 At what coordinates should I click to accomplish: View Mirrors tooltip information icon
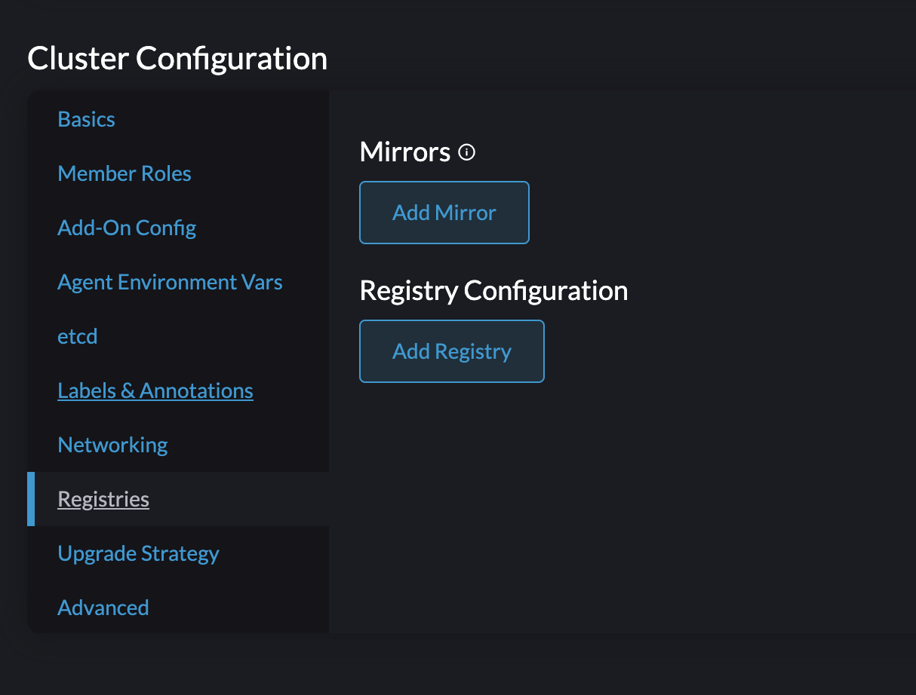coord(467,152)
